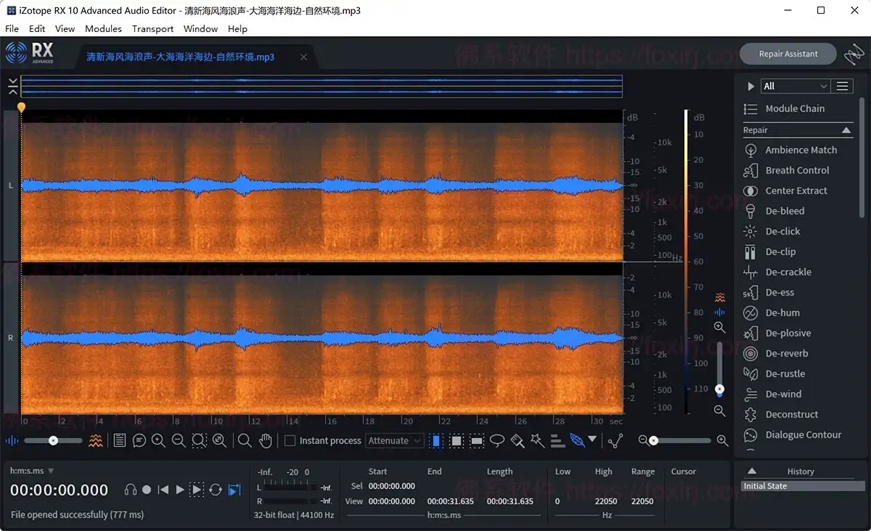Open the All modules filter dropdown
This screenshot has width=871, height=531.
[795, 85]
